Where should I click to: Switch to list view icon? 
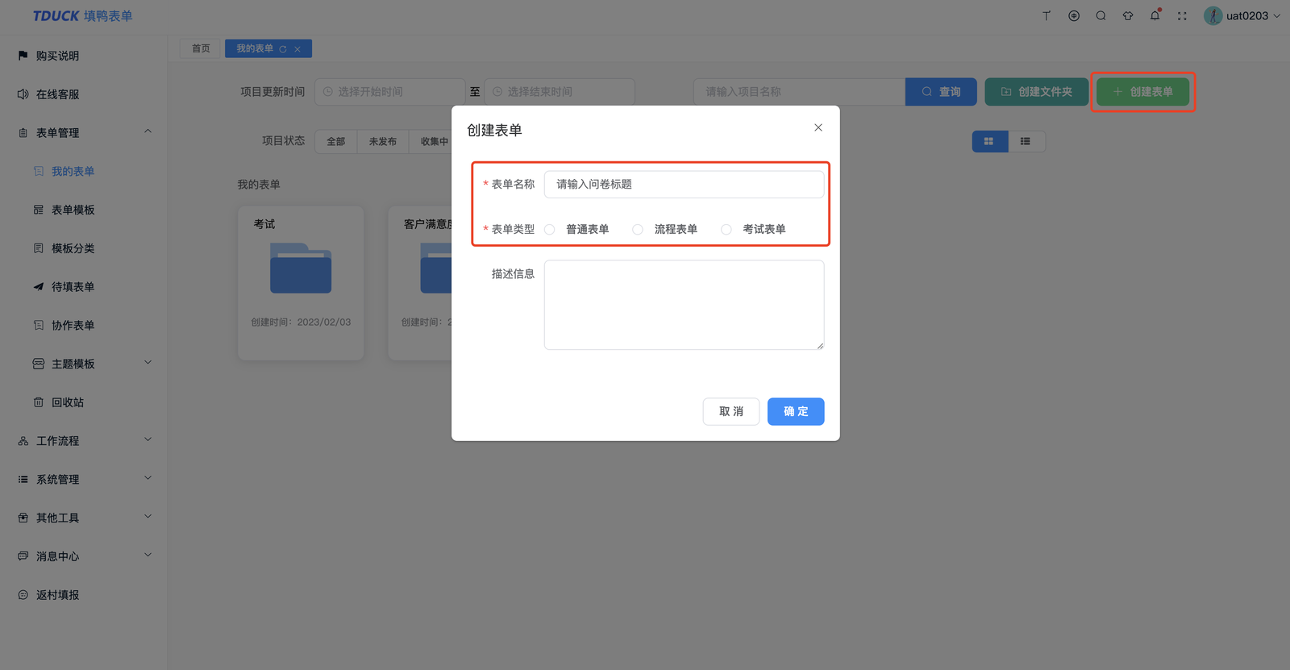pos(1026,141)
